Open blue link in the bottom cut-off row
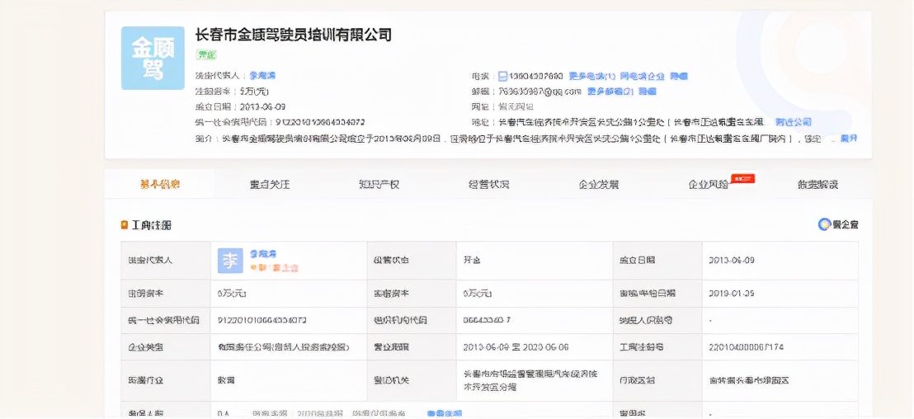Viewport: 914px width, 419px height. click(x=444, y=413)
